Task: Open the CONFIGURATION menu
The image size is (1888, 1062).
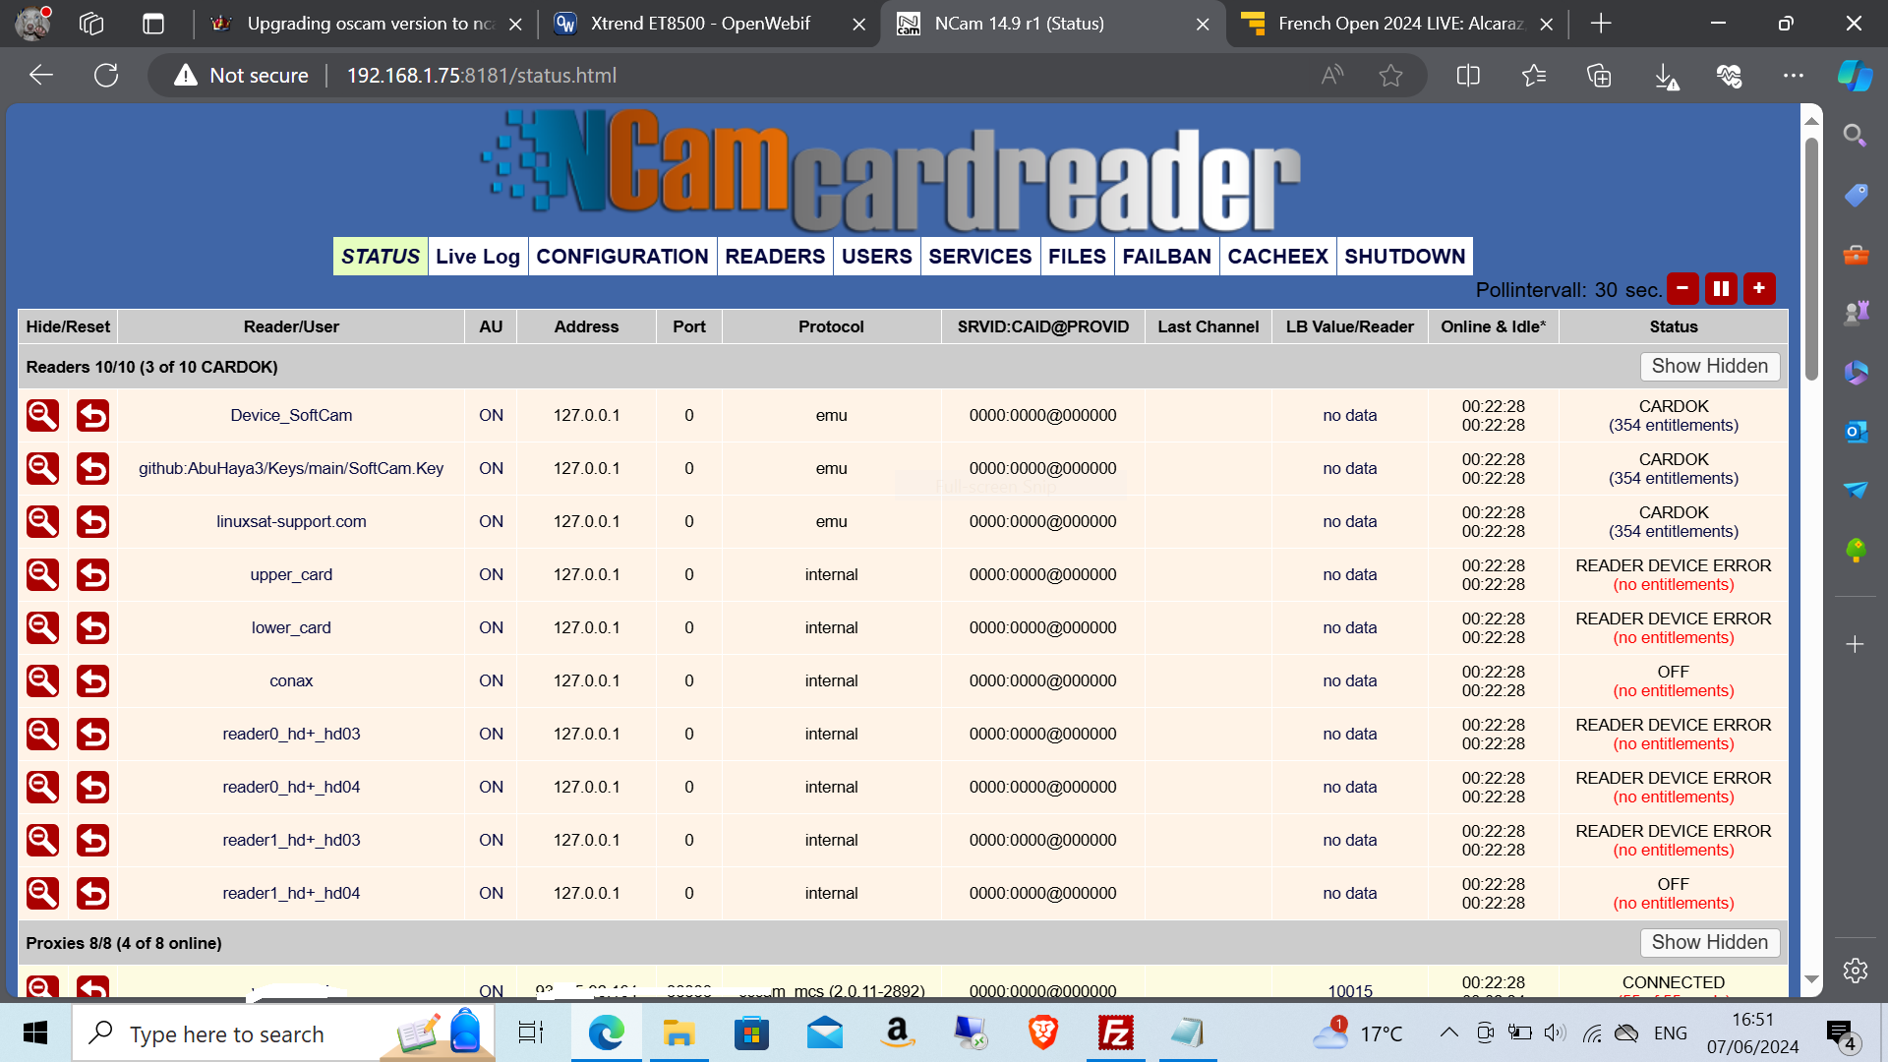Action: [x=622, y=257]
